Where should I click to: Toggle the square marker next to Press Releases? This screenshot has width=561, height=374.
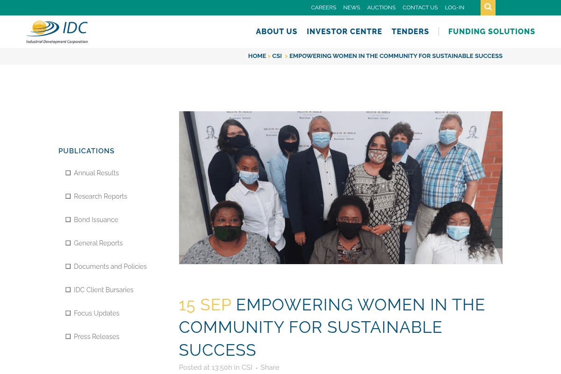[68, 336]
